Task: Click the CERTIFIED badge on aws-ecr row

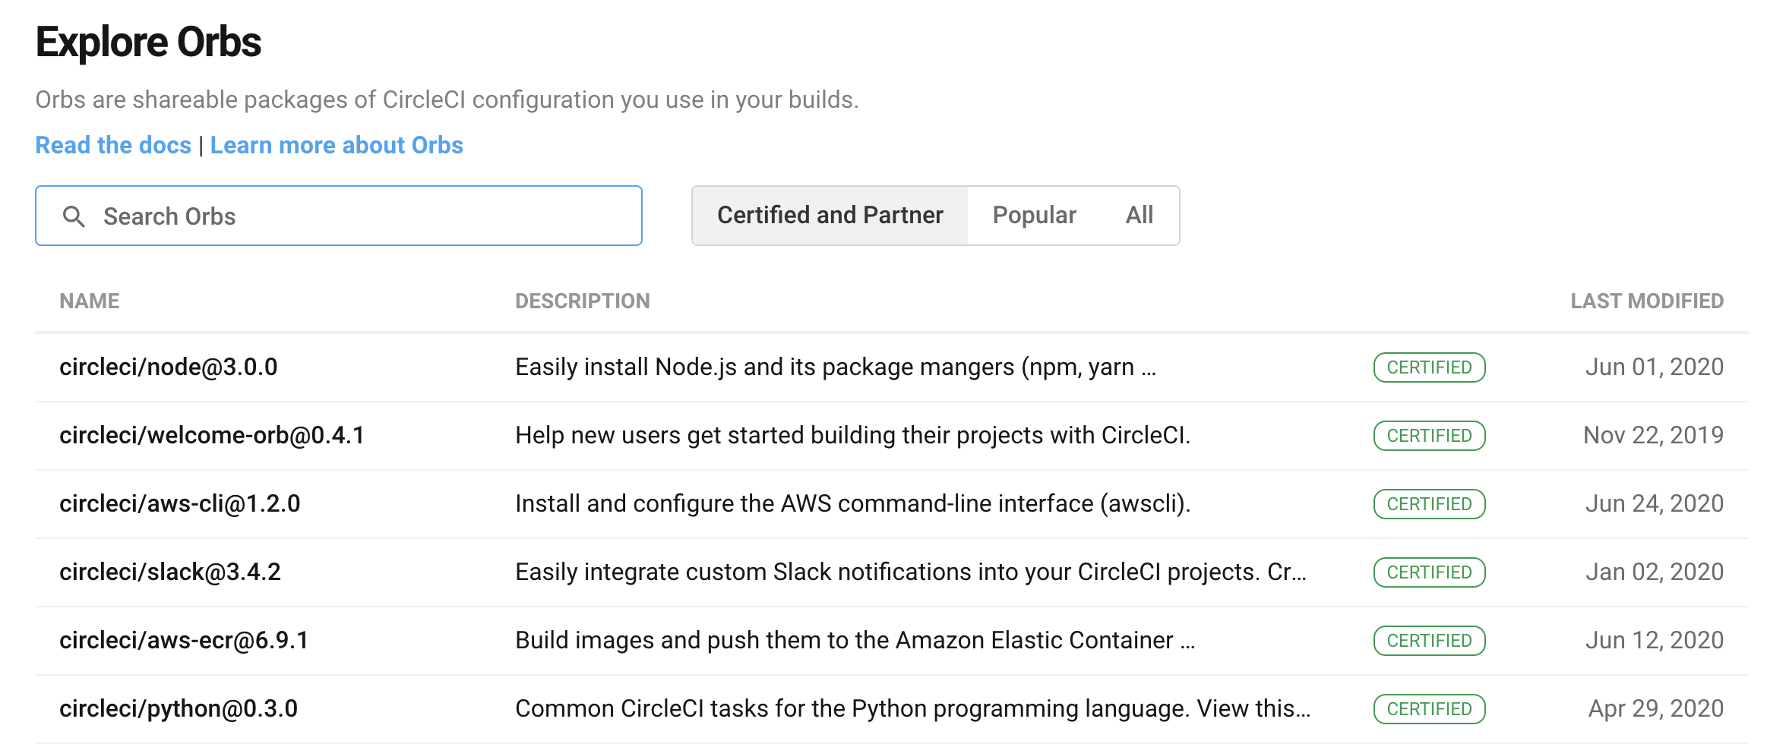Action: click(1429, 641)
